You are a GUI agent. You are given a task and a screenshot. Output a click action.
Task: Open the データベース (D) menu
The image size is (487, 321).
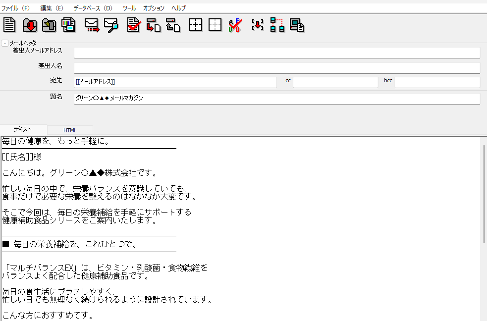pyautogui.click(x=93, y=8)
